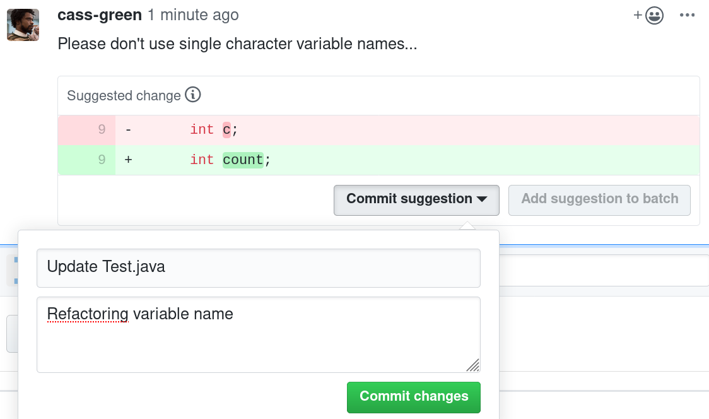Viewport: 709px width, 419px height.
Task: Select line number 9 of the removed line
Action: (x=102, y=129)
